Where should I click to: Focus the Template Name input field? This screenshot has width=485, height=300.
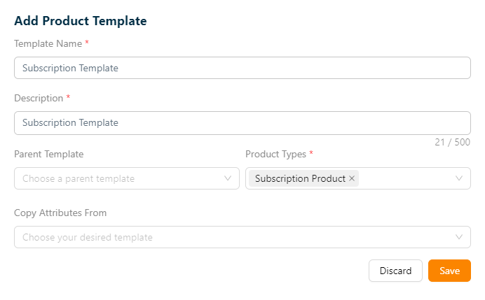click(242, 68)
